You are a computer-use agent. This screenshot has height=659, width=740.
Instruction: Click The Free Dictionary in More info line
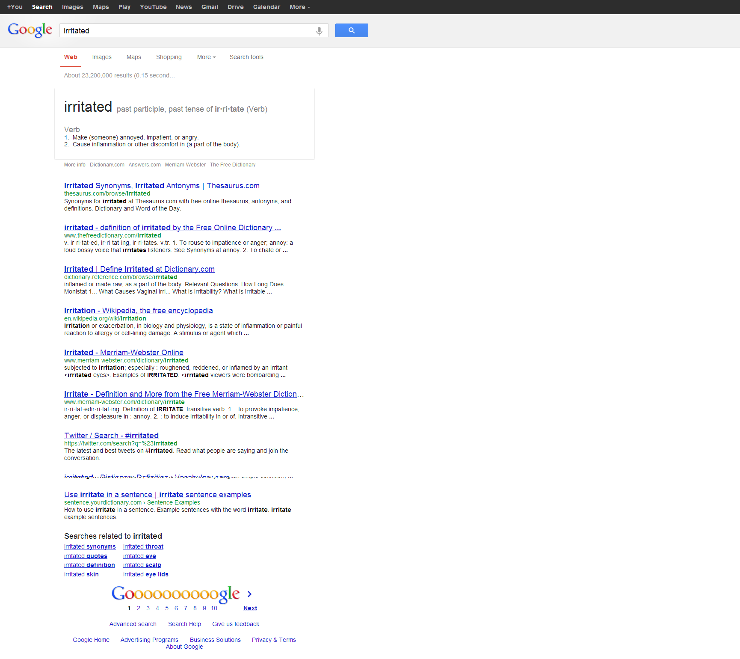(x=233, y=165)
